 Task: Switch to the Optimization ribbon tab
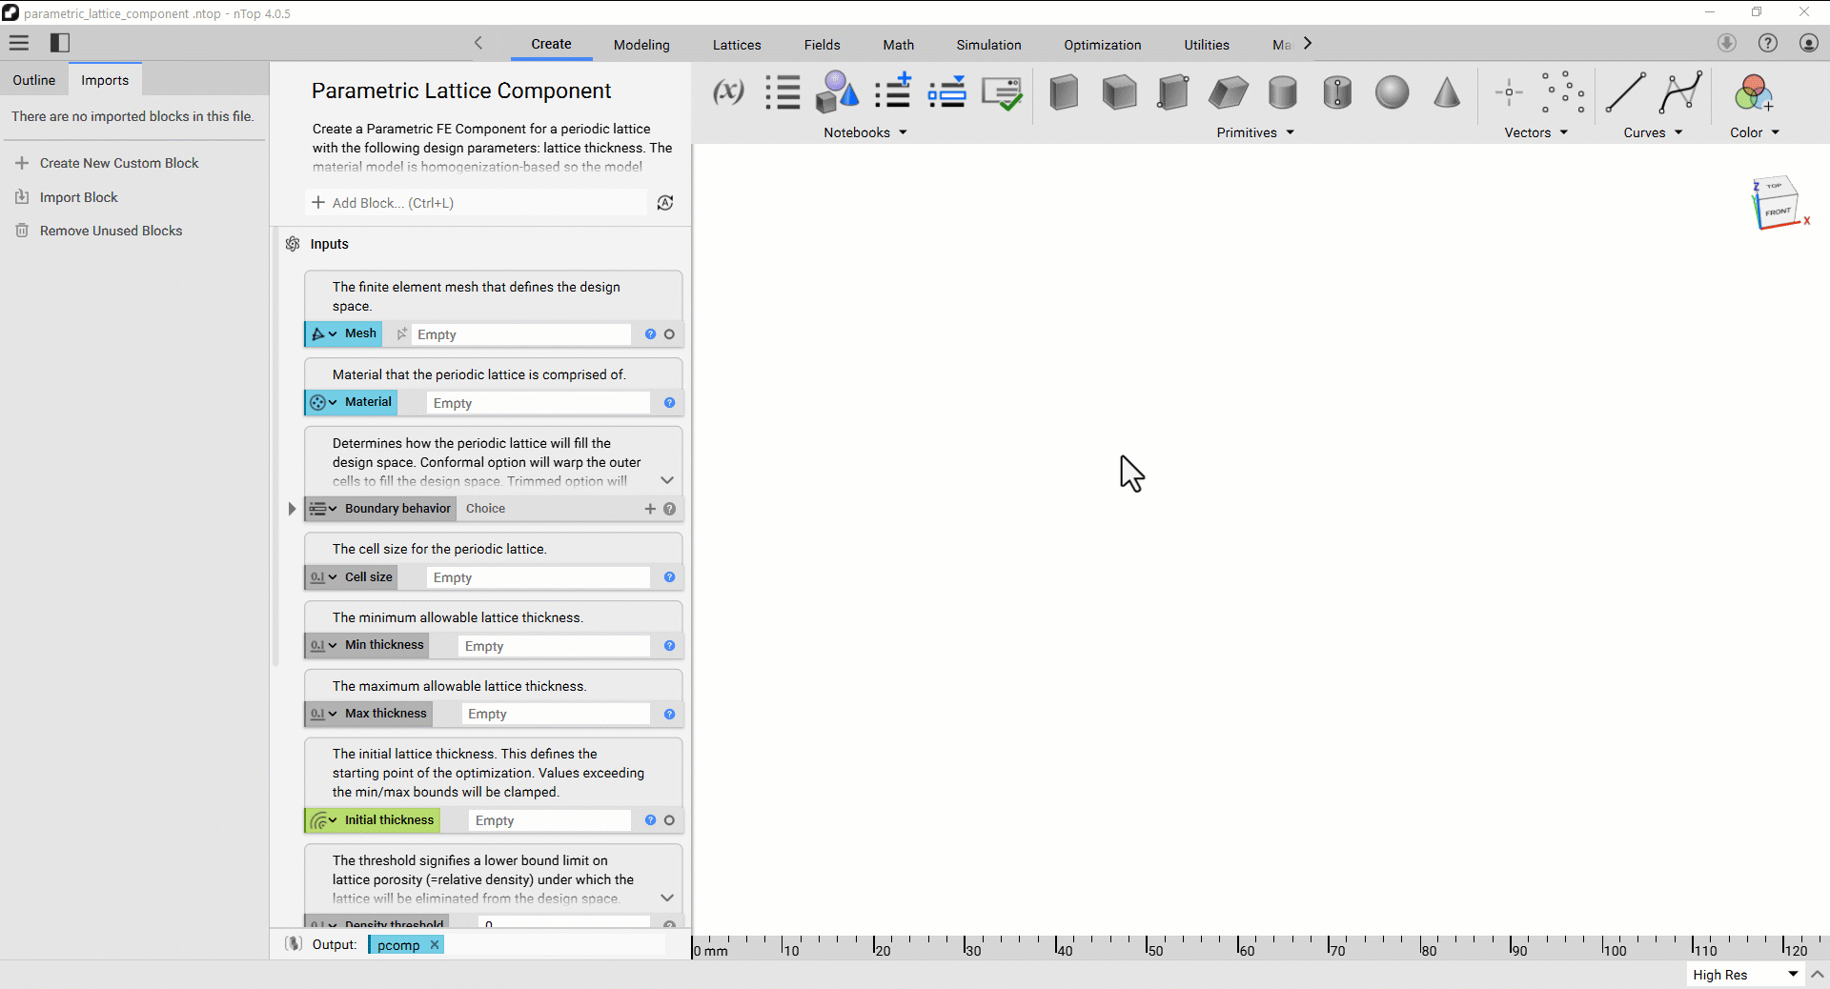point(1102,45)
